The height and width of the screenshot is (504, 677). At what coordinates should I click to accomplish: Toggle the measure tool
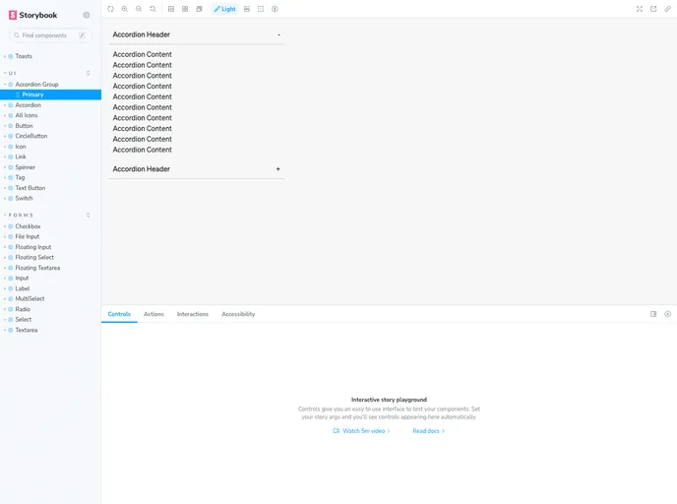[x=247, y=9]
